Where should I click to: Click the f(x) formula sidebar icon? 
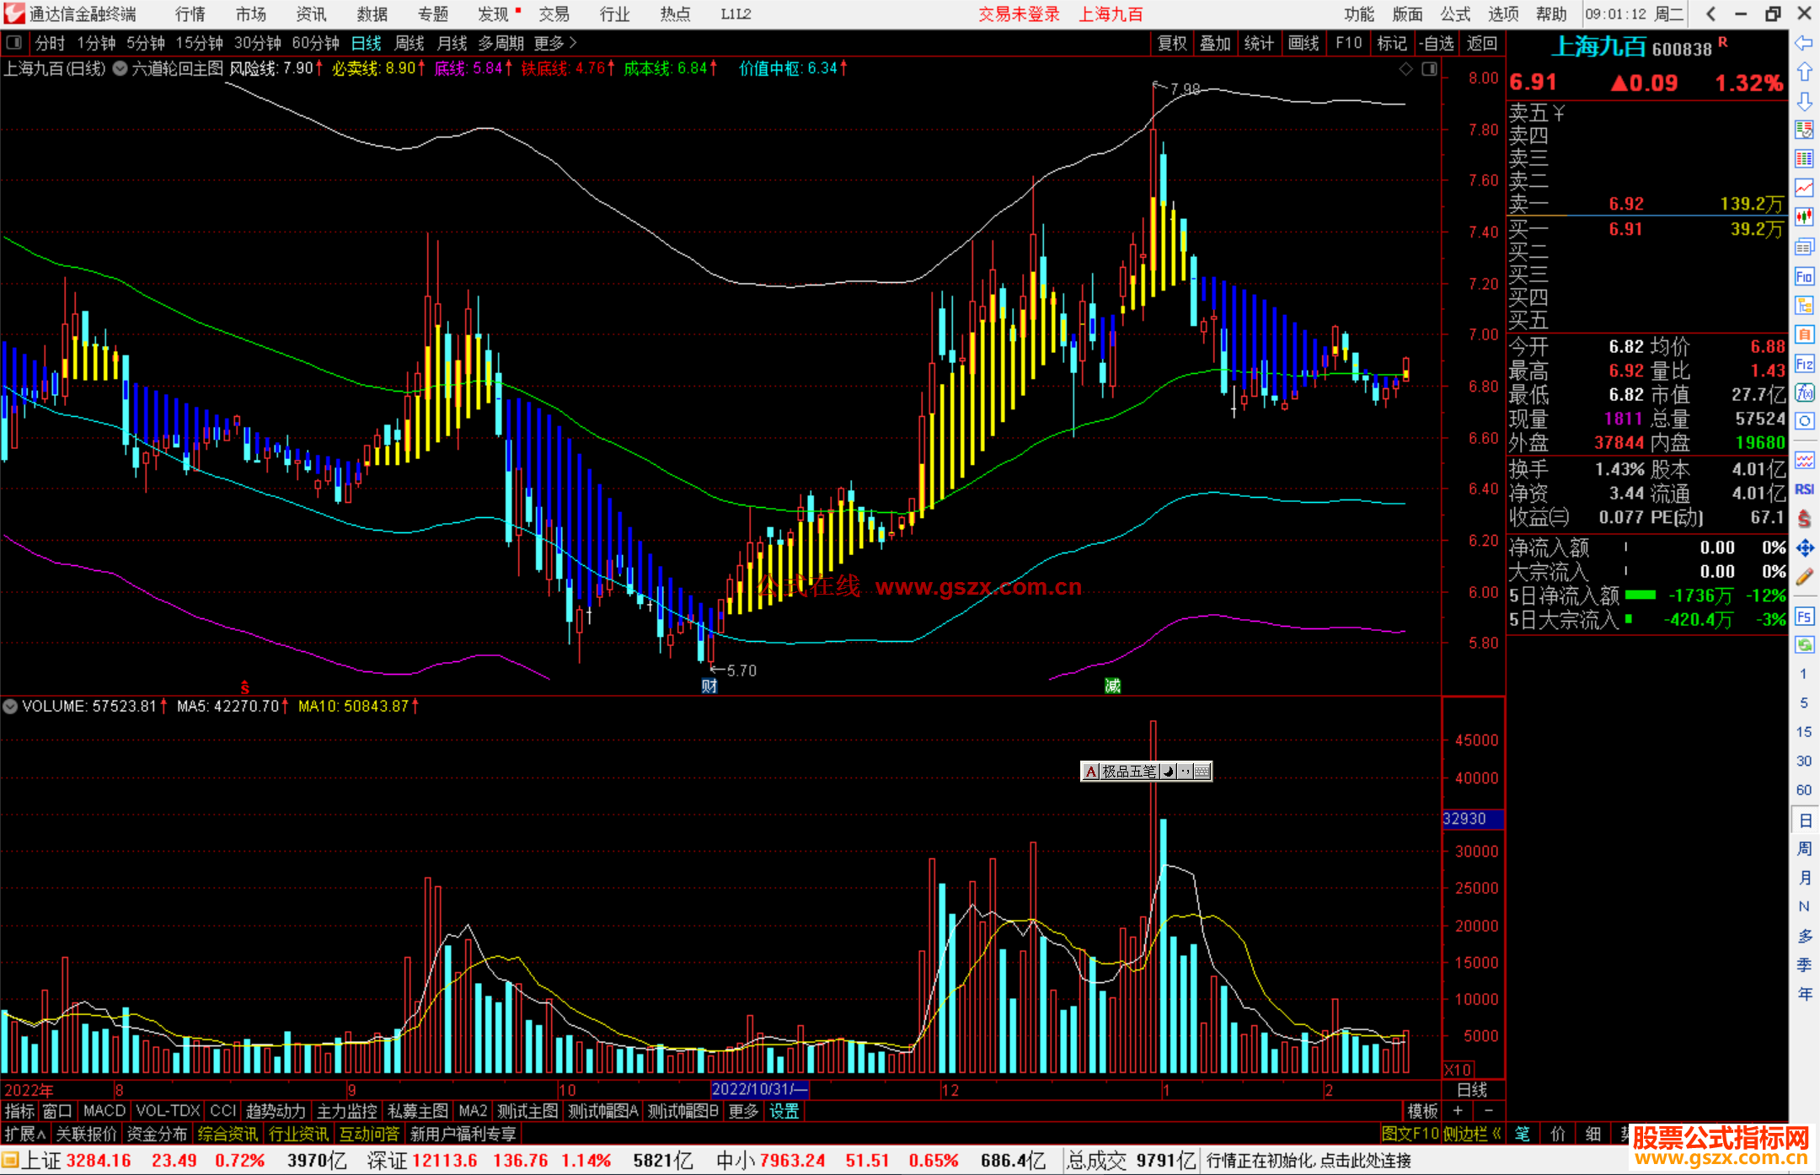click(x=1804, y=393)
